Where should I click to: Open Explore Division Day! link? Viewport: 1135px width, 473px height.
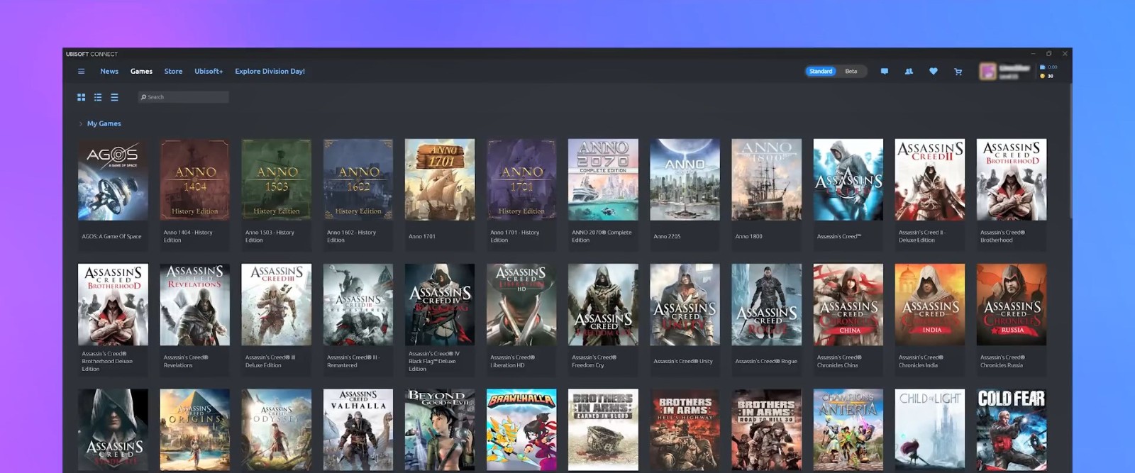[270, 71]
